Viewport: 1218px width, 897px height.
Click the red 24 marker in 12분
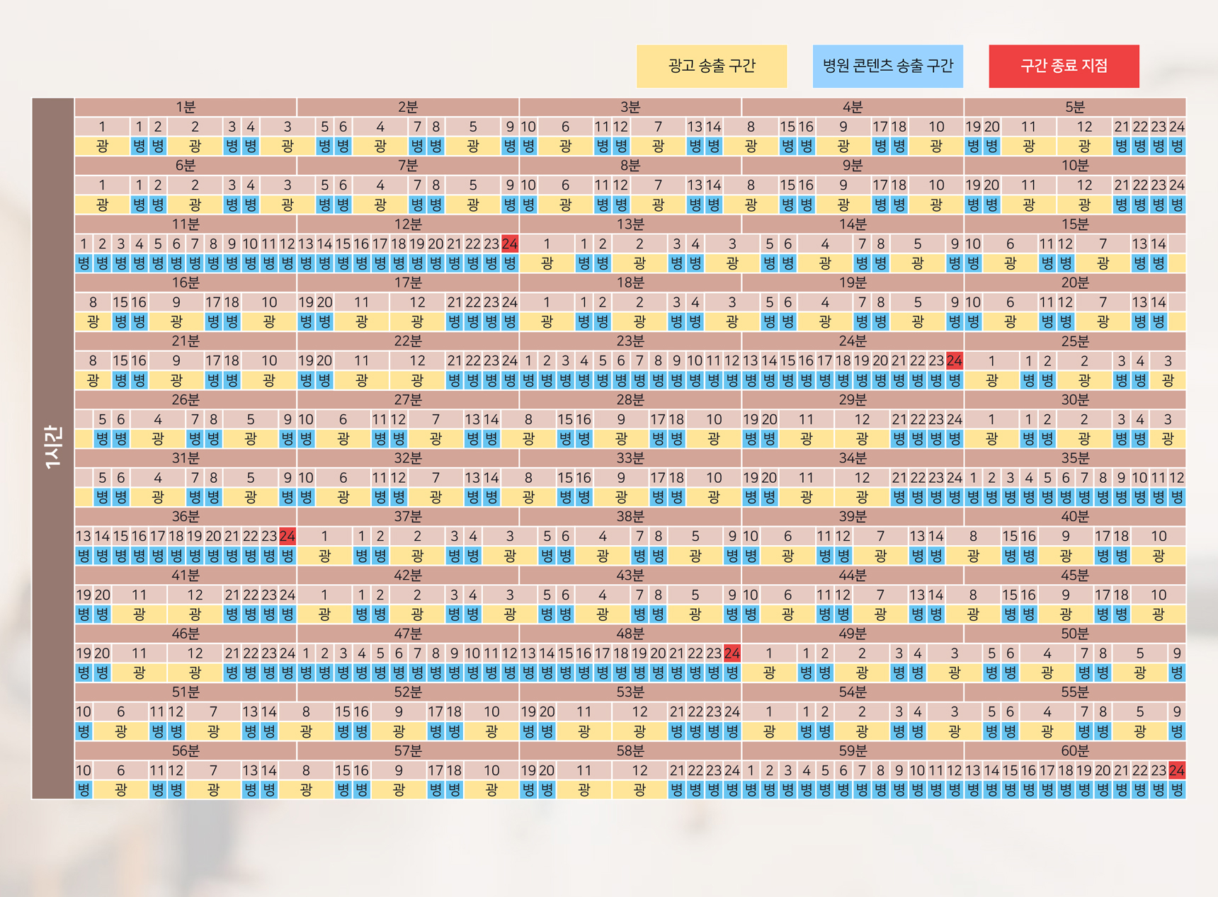[510, 244]
